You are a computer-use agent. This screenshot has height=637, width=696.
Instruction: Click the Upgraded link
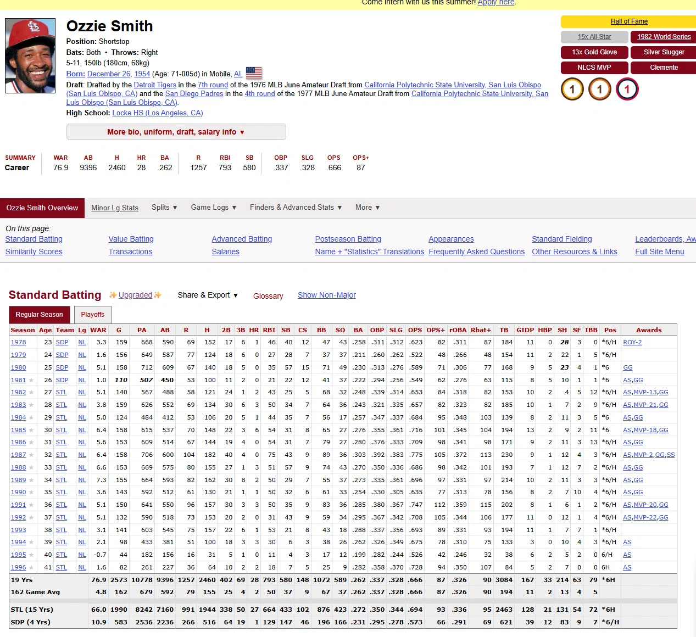coord(135,295)
